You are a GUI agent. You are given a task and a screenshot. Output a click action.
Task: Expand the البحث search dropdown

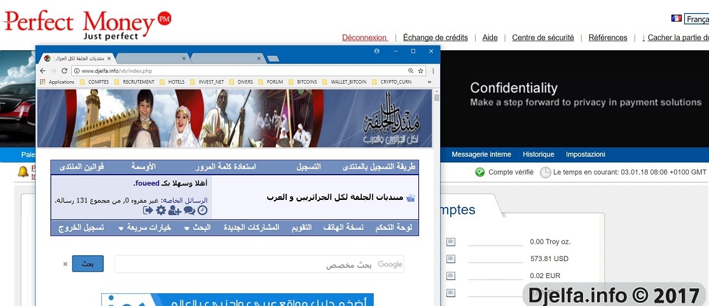pos(197,227)
